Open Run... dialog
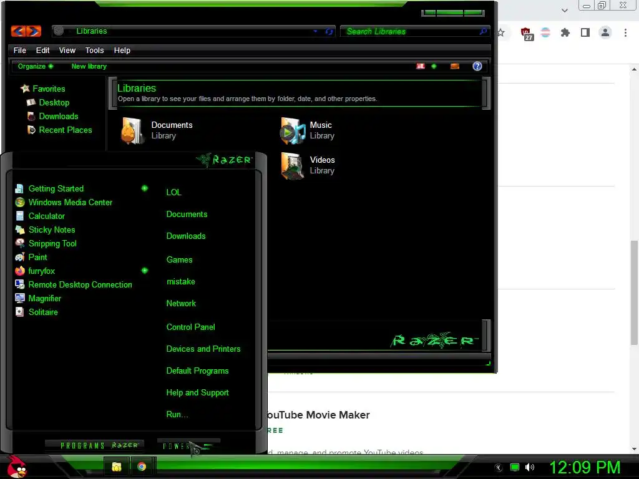 click(177, 415)
